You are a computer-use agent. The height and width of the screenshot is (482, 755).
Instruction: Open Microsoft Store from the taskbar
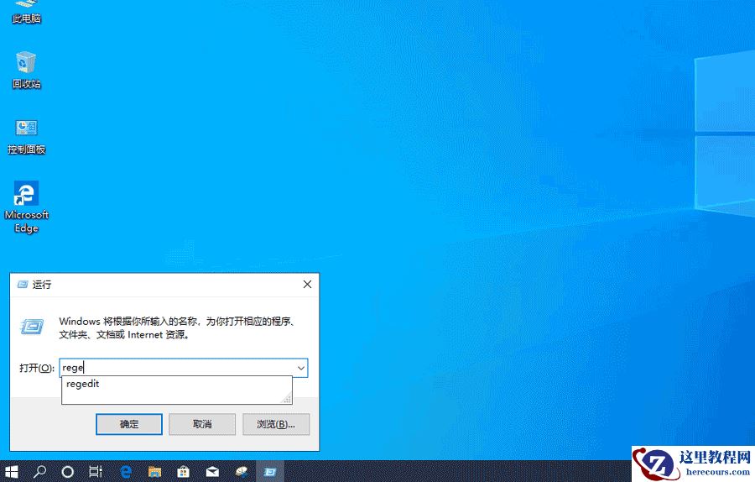coord(183,471)
